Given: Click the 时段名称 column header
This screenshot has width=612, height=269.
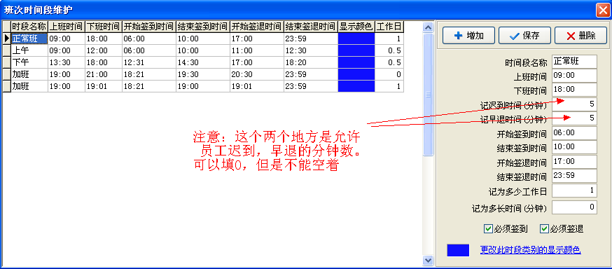Looking at the screenshot, I should tap(29, 27).
